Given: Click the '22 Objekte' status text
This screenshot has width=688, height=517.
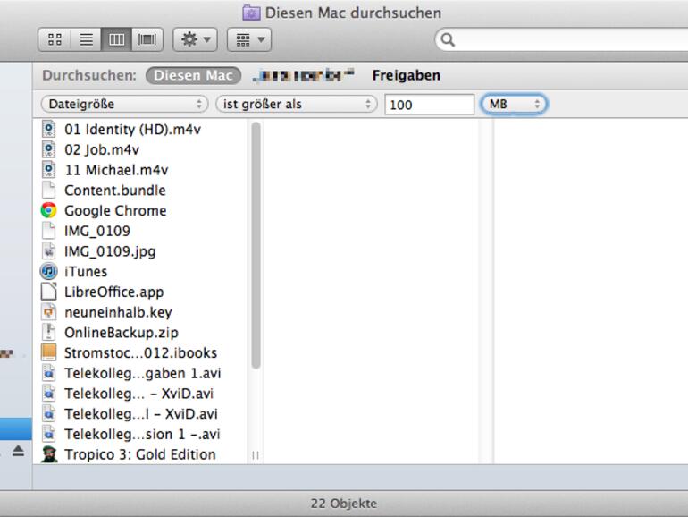Looking at the screenshot, I should (344, 504).
